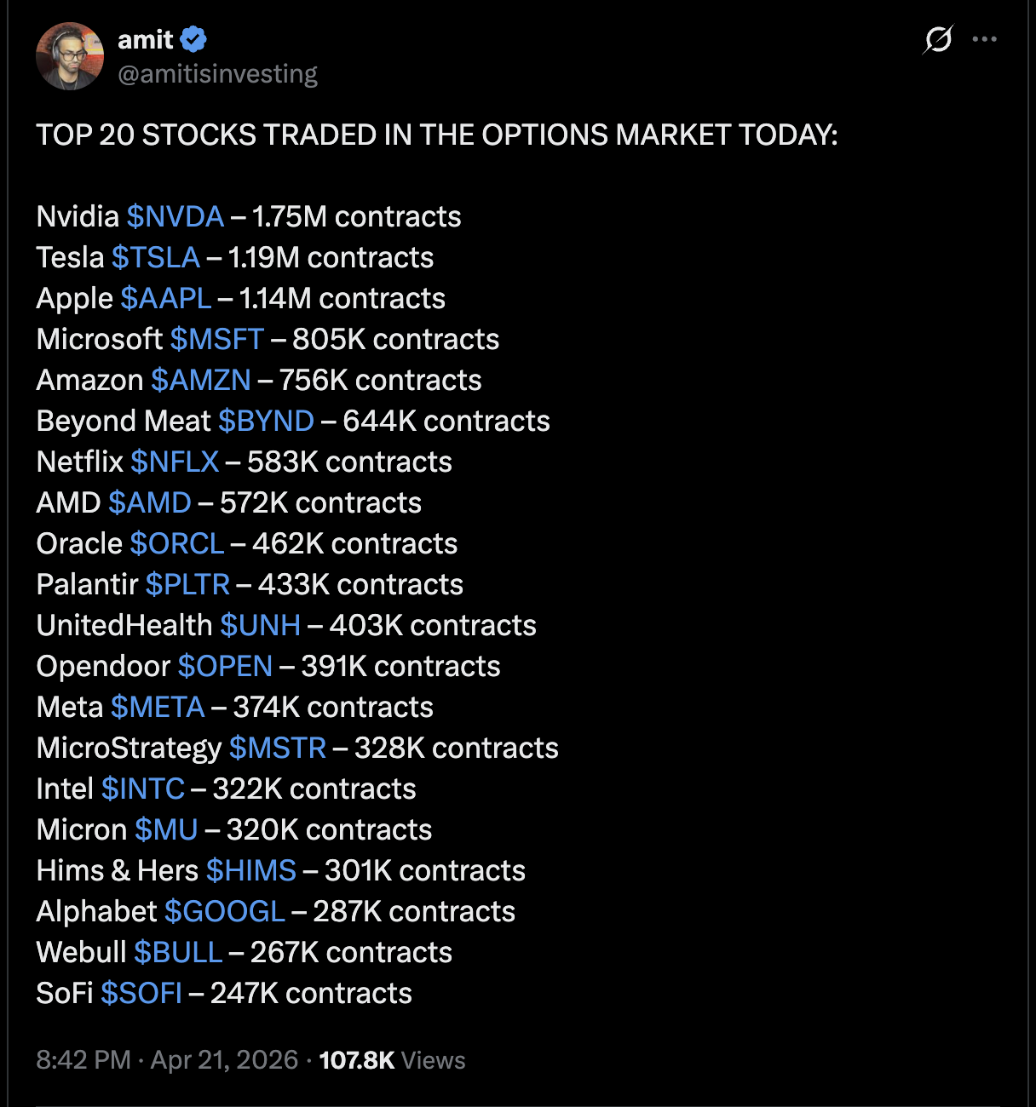
Task: Click the blue verified badge
Action: [193, 39]
